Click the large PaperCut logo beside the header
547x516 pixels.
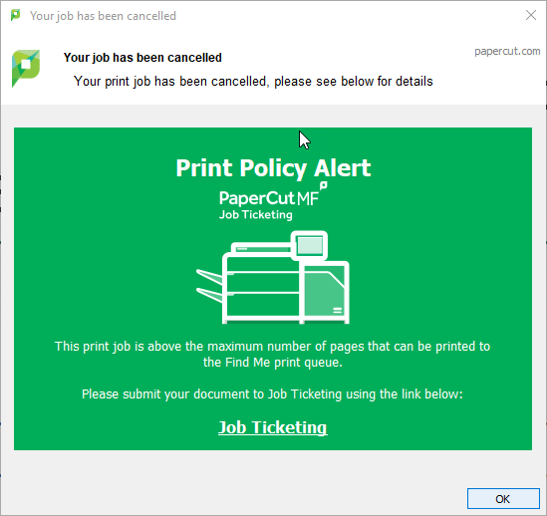click(26, 68)
